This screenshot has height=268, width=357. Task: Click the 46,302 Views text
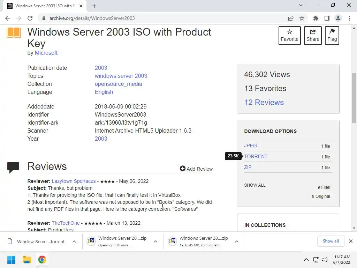pos(267,75)
